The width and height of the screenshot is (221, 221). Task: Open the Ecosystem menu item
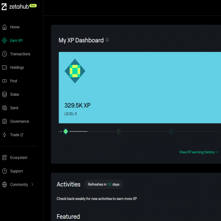18,158
